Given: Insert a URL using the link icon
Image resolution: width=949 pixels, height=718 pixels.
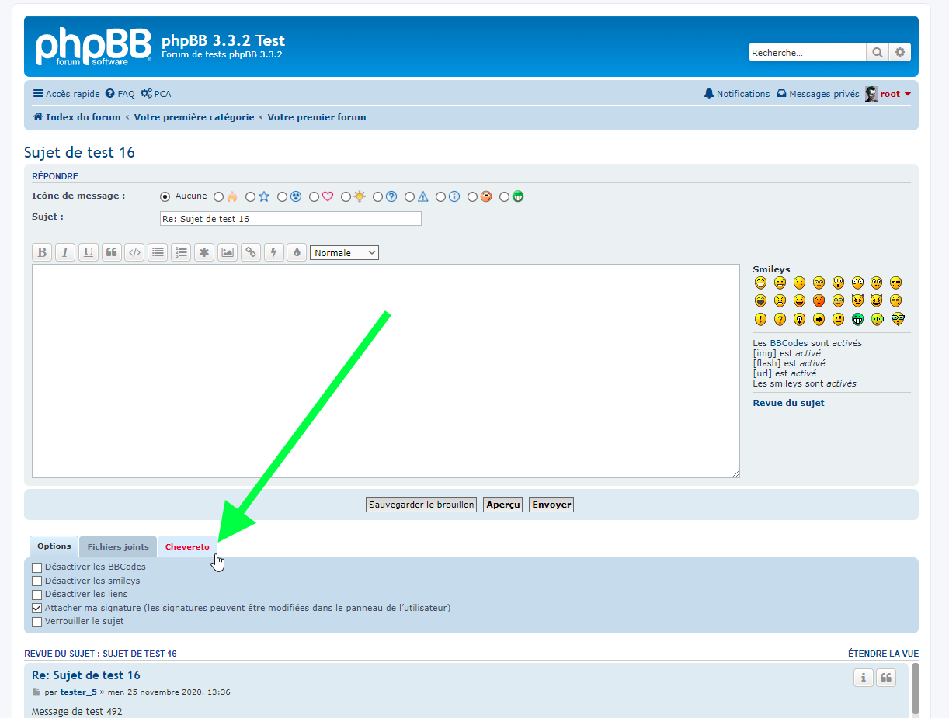Looking at the screenshot, I should pyautogui.click(x=250, y=252).
